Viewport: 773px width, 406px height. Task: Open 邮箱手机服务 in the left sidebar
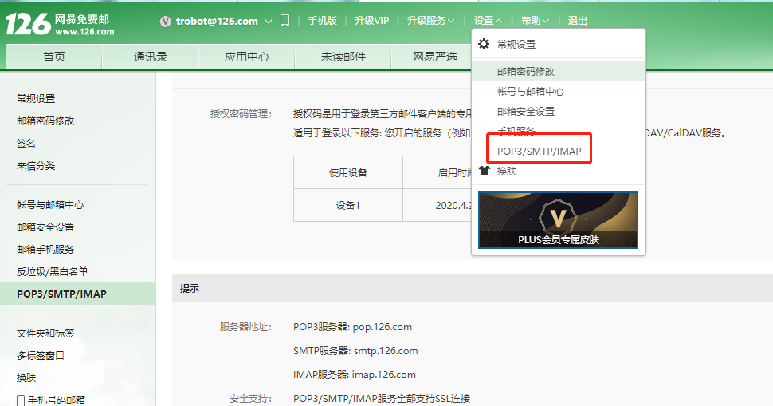tap(45, 249)
